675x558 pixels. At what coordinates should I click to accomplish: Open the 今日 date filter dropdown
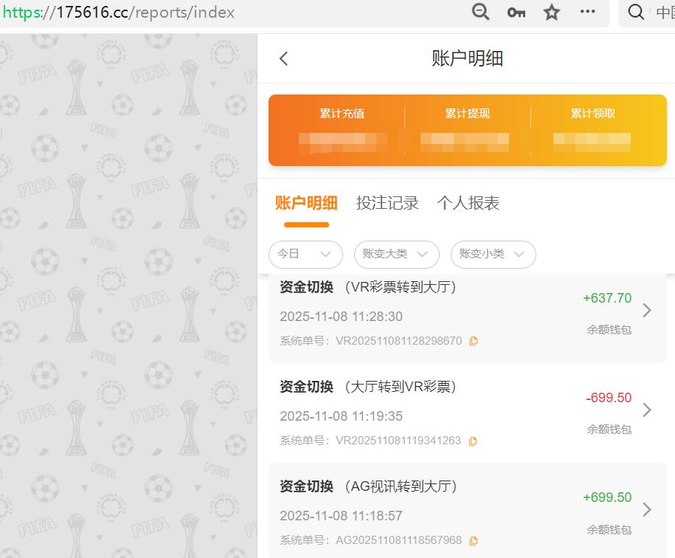(x=305, y=254)
